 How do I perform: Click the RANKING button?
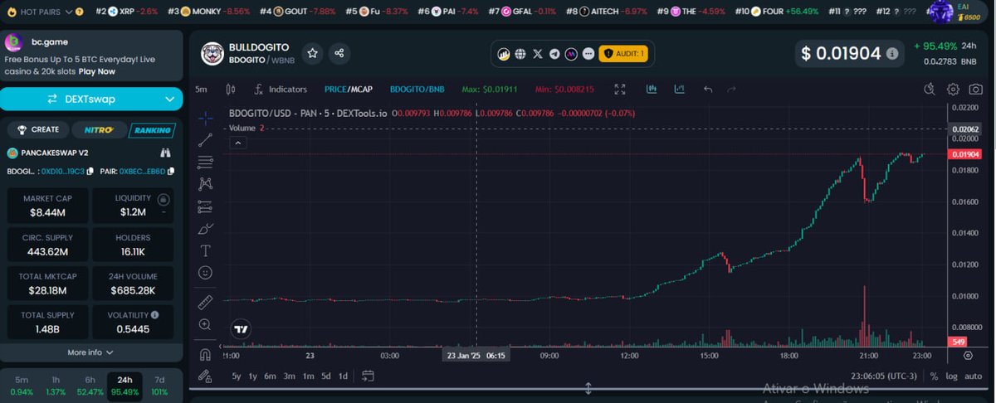click(x=153, y=129)
